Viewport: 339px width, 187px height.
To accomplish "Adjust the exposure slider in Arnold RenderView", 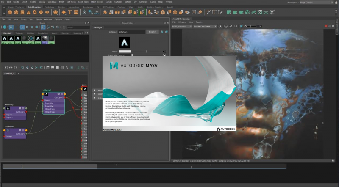I will coord(250,26).
